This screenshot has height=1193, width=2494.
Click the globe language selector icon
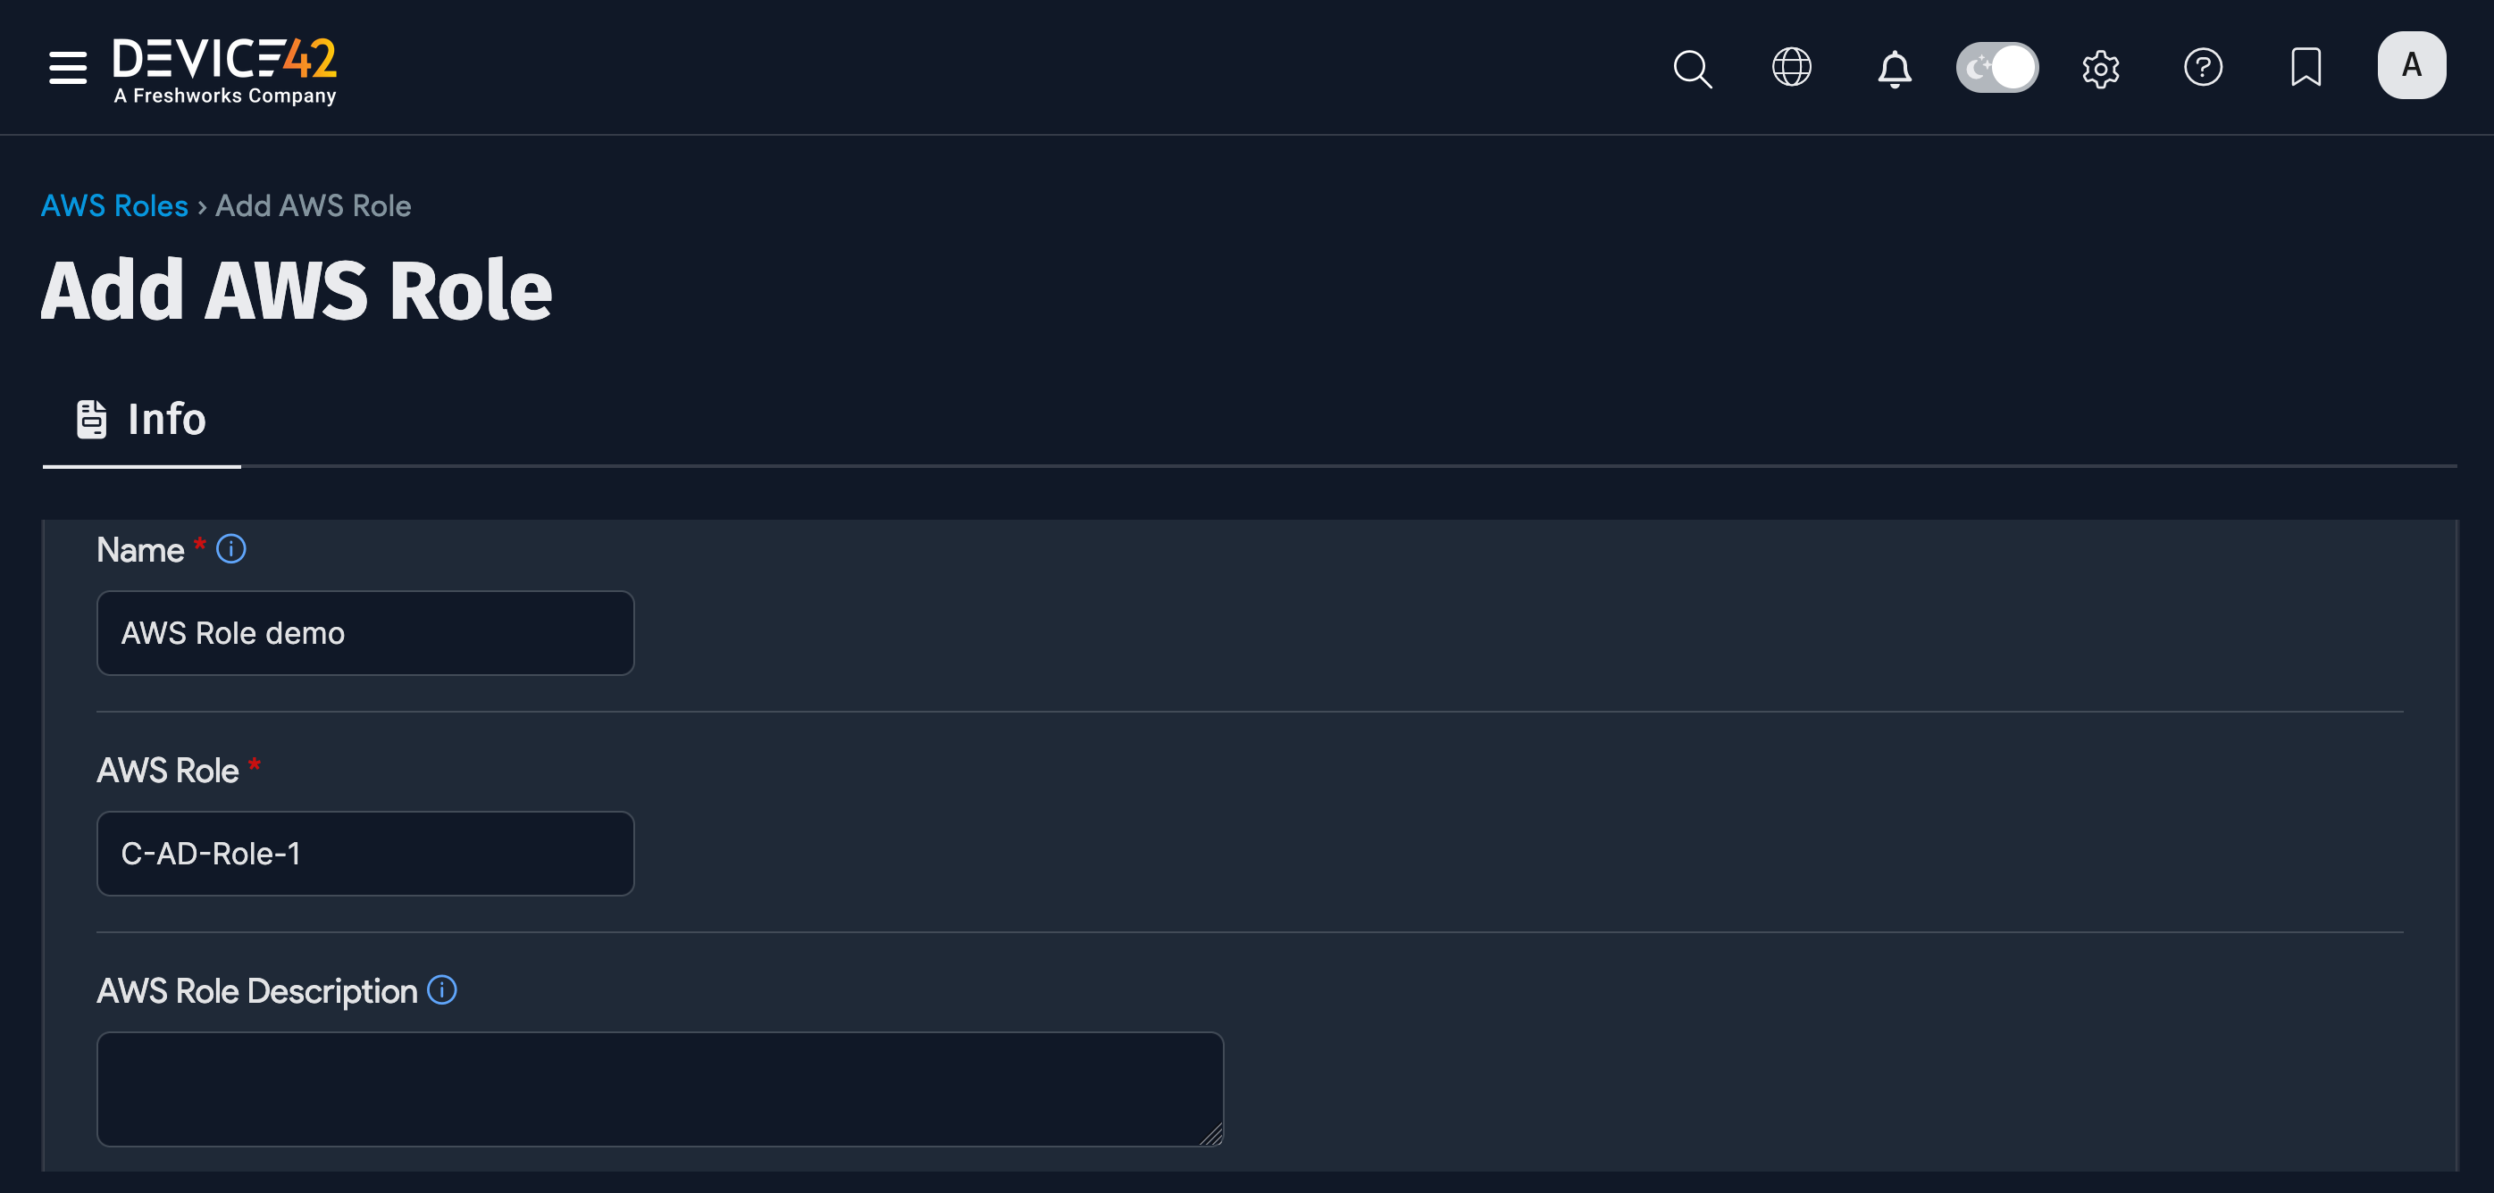click(1792, 68)
